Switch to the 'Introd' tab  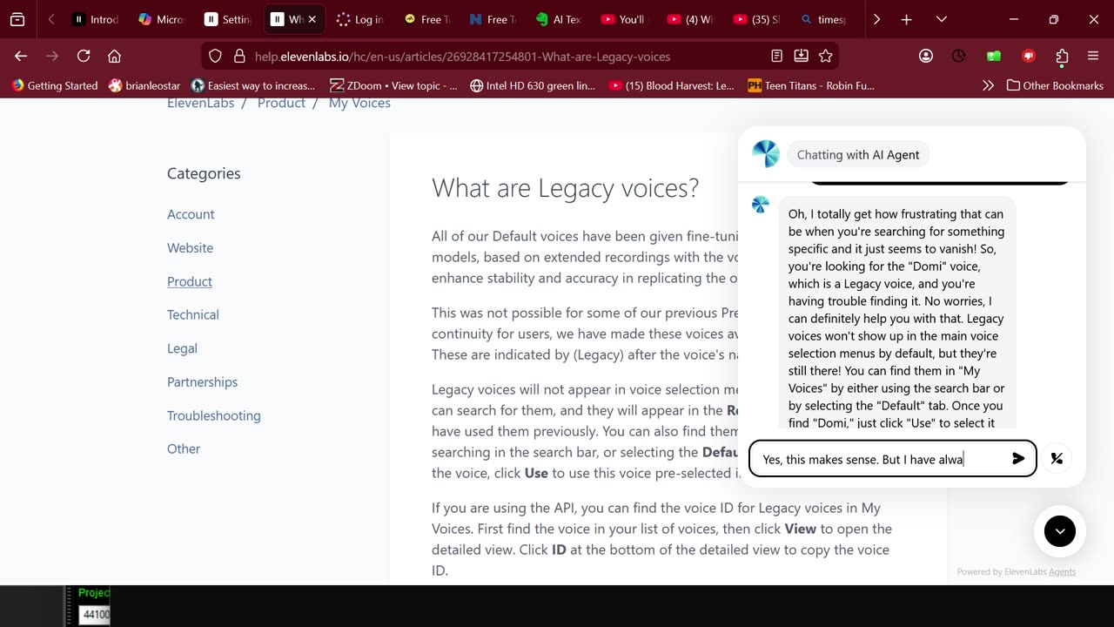(96, 19)
